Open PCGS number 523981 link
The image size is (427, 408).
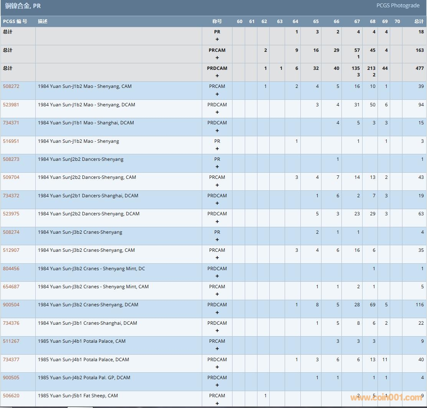[11, 105]
